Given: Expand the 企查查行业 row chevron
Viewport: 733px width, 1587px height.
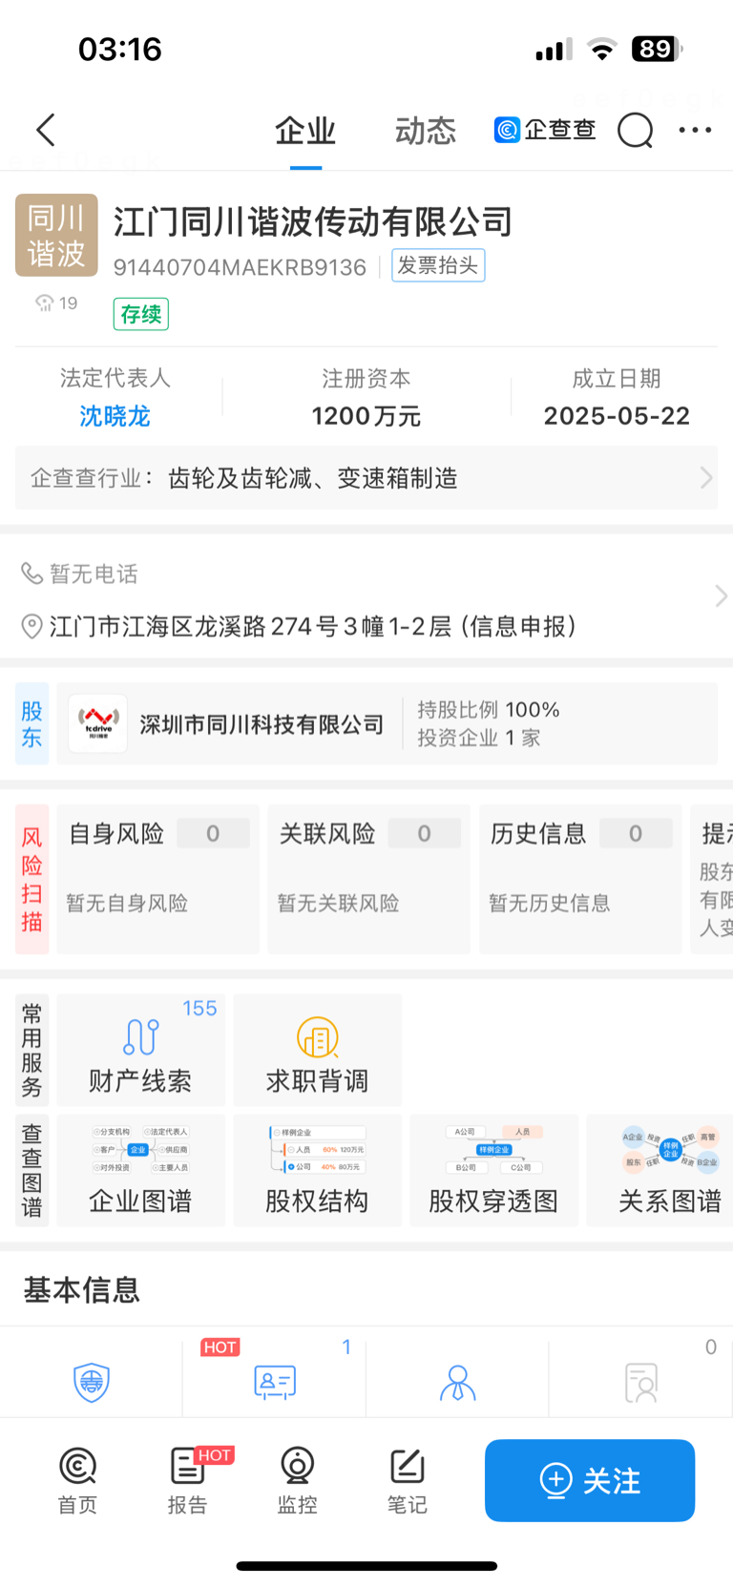Looking at the screenshot, I should click(x=706, y=477).
